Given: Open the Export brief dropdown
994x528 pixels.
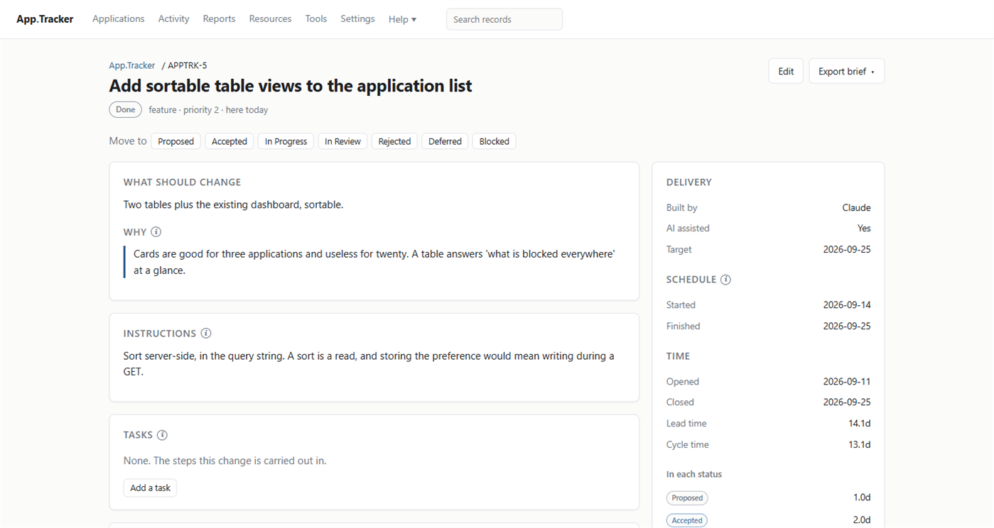Looking at the screenshot, I should point(846,71).
